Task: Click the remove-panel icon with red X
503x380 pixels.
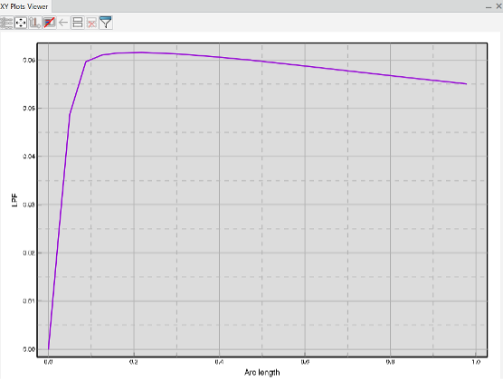Action: (x=91, y=23)
